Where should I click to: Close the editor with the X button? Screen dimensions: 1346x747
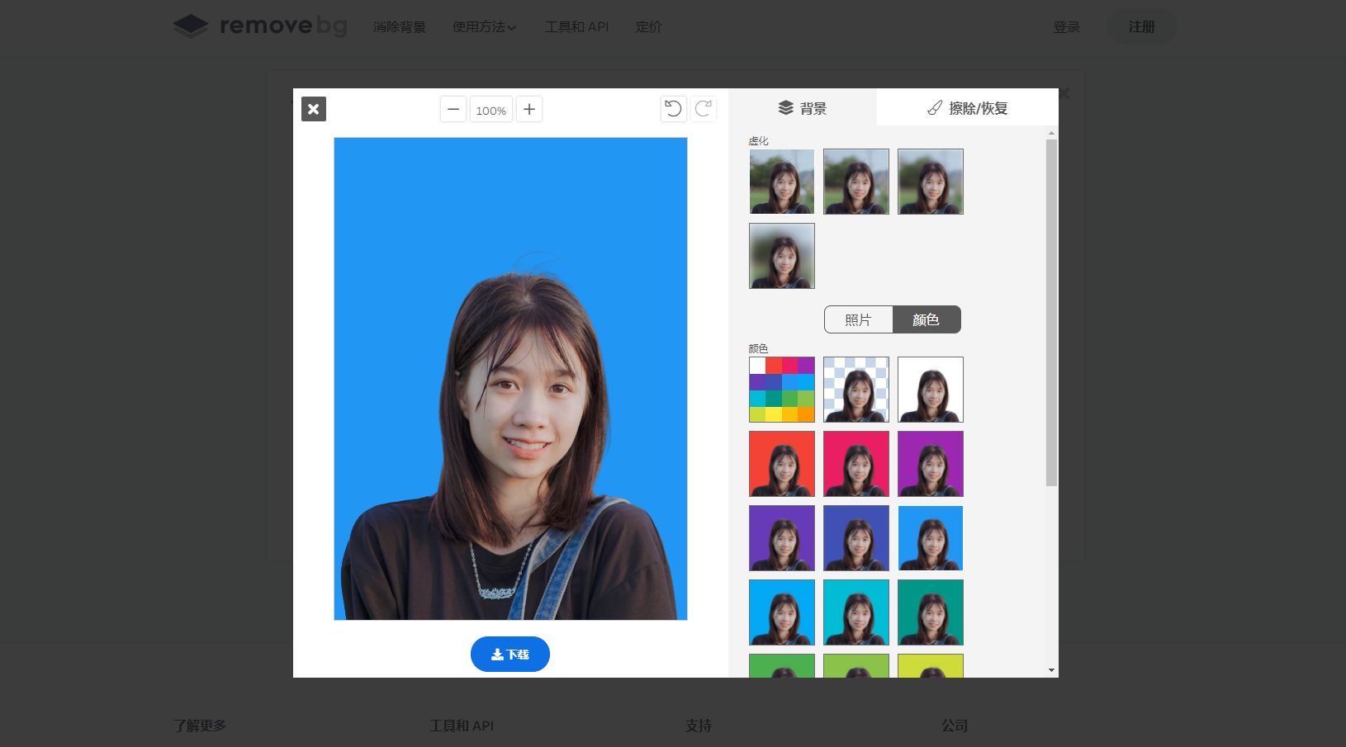314,109
